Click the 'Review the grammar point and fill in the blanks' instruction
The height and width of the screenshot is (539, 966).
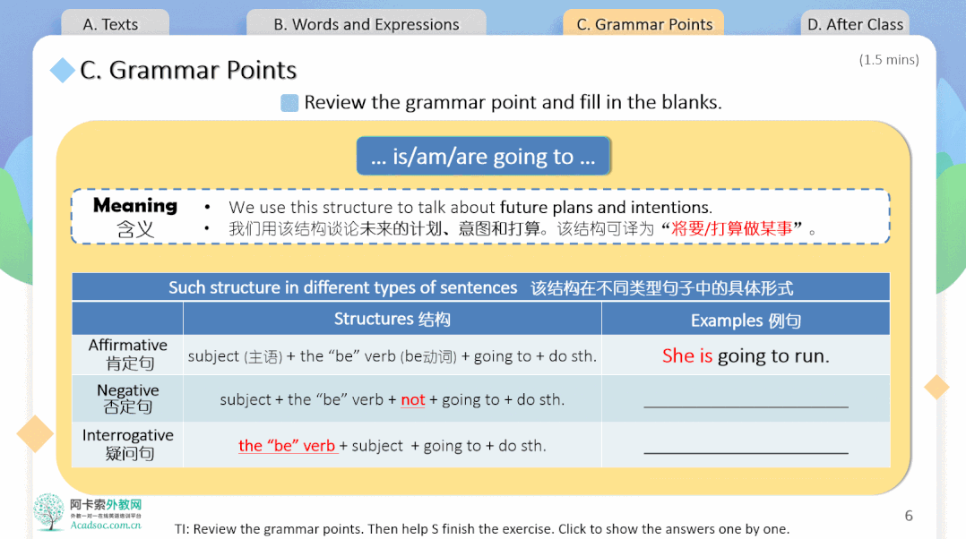[x=513, y=102]
